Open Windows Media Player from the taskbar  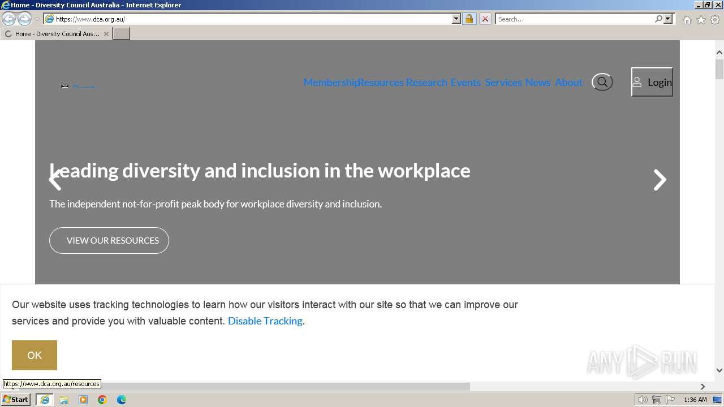coord(83,400)
